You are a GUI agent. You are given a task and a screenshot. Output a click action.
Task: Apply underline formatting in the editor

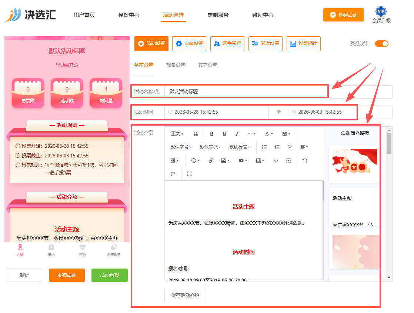(224, 134)
